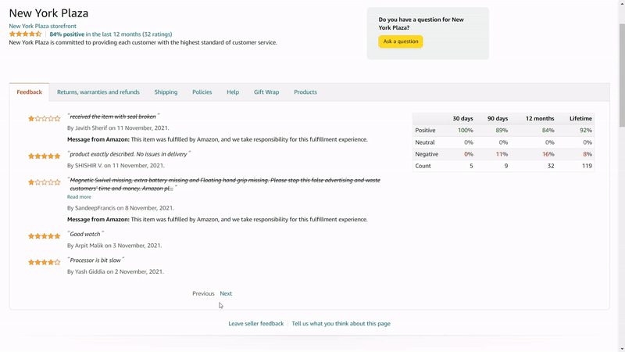This screenshot has height=352, width=625.
Task: Click the review text 'received the item with seal broken'
Action: [x=112, y=117]
